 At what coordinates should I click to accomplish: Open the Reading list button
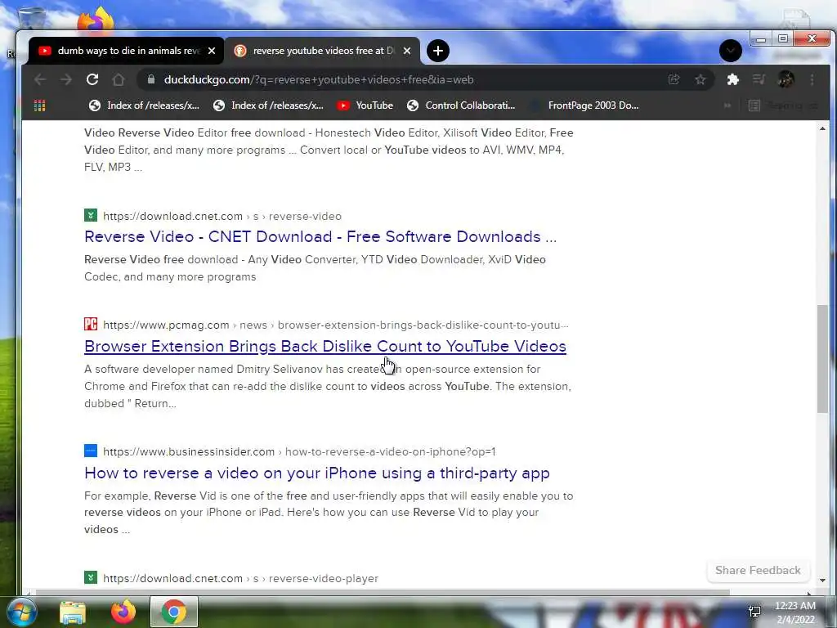(x=783, y=105)
